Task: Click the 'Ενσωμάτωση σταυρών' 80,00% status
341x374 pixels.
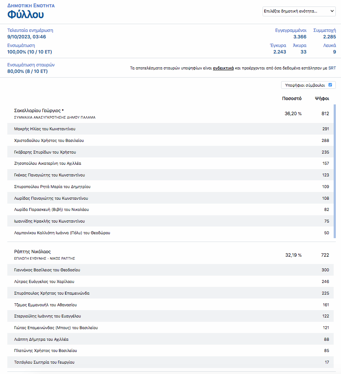Action: click(28, 71)
